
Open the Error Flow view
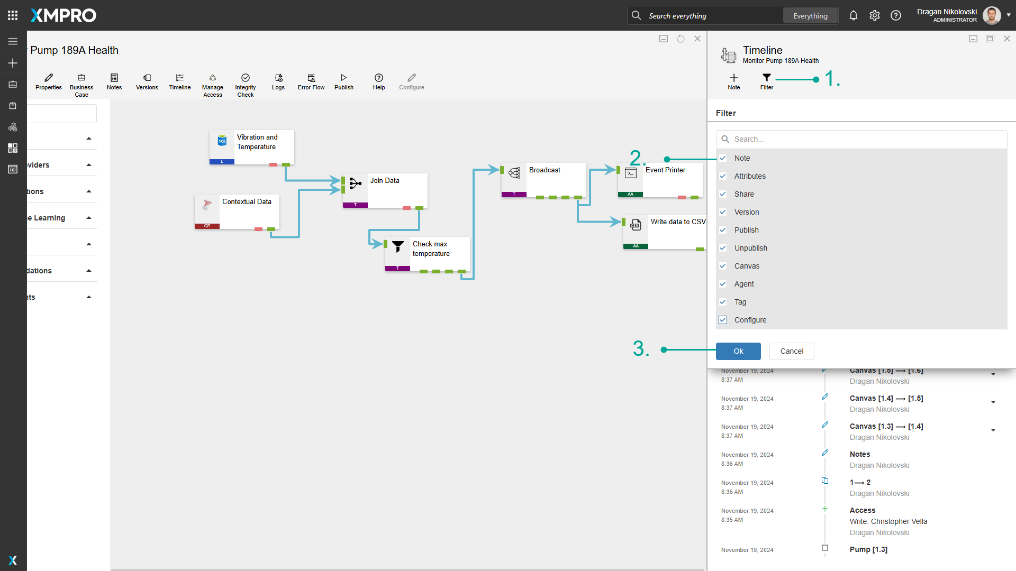(x=311, y=82)
